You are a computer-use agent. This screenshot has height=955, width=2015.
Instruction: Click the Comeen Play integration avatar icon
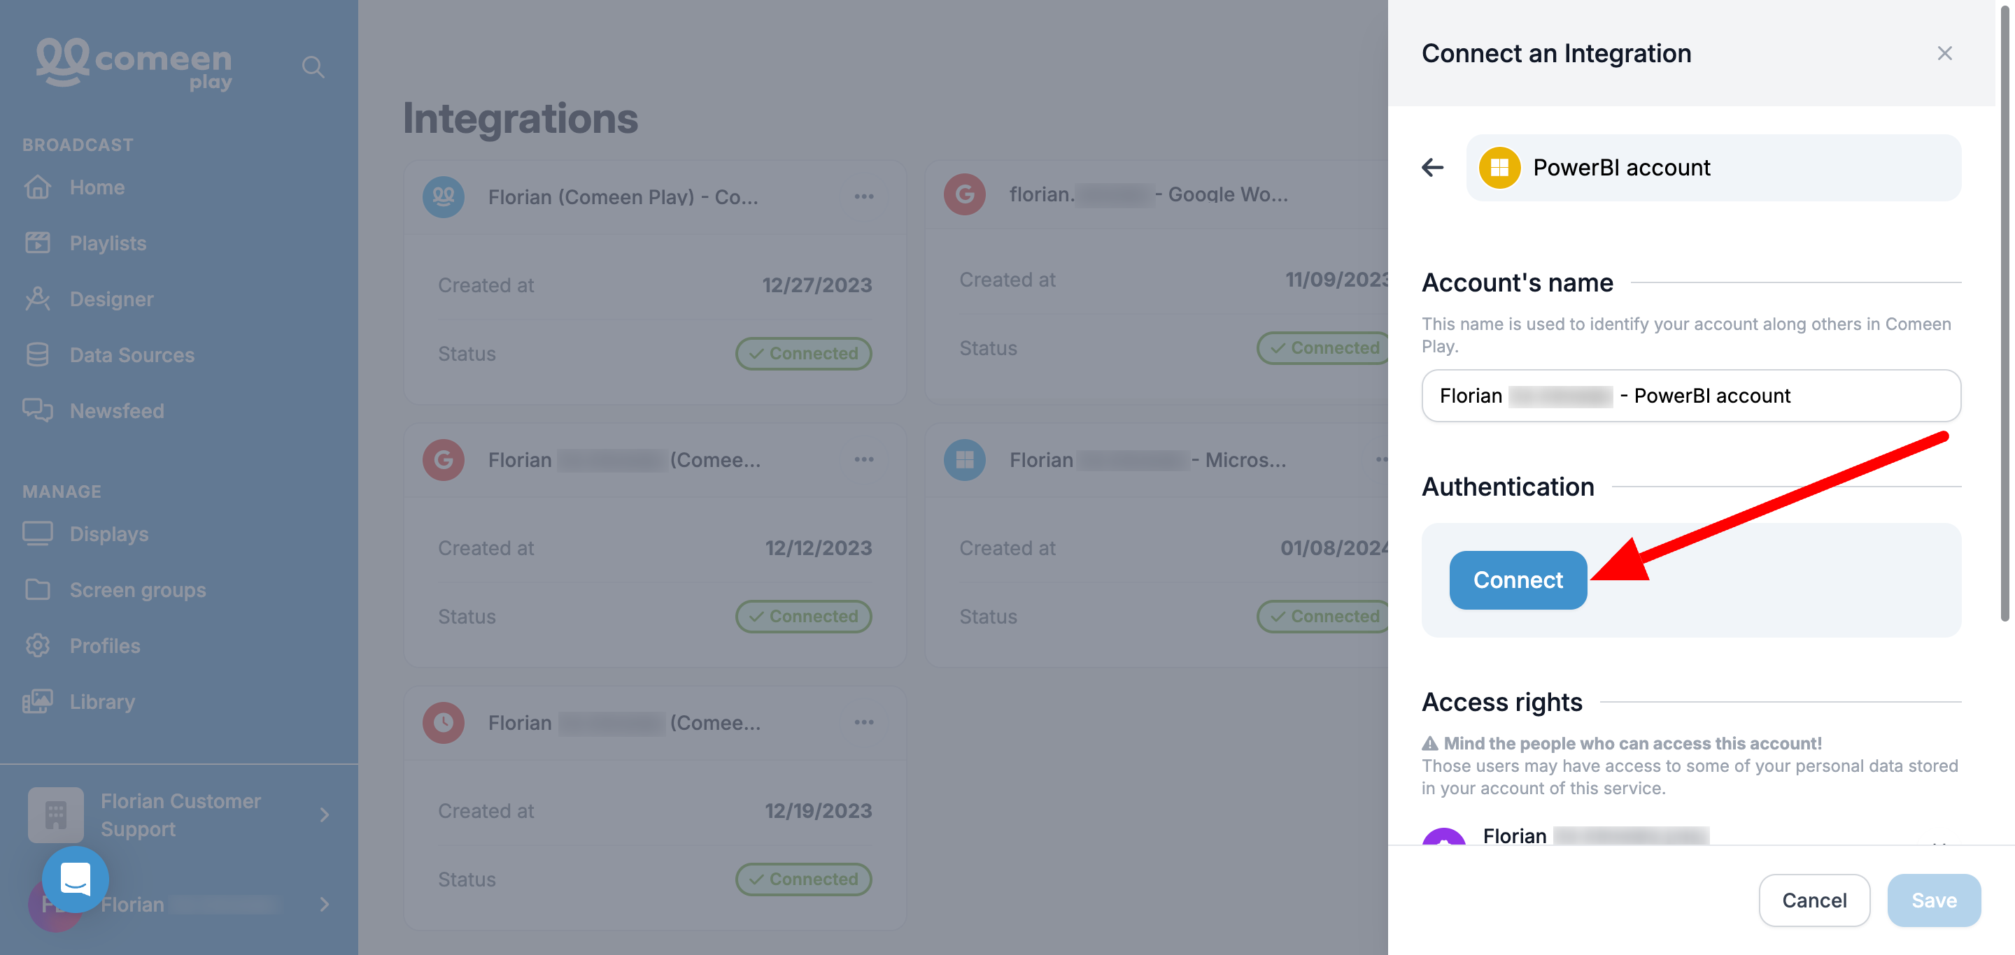point(444,197)
